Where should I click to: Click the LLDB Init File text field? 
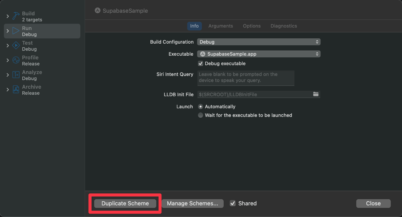coord(259,94)
